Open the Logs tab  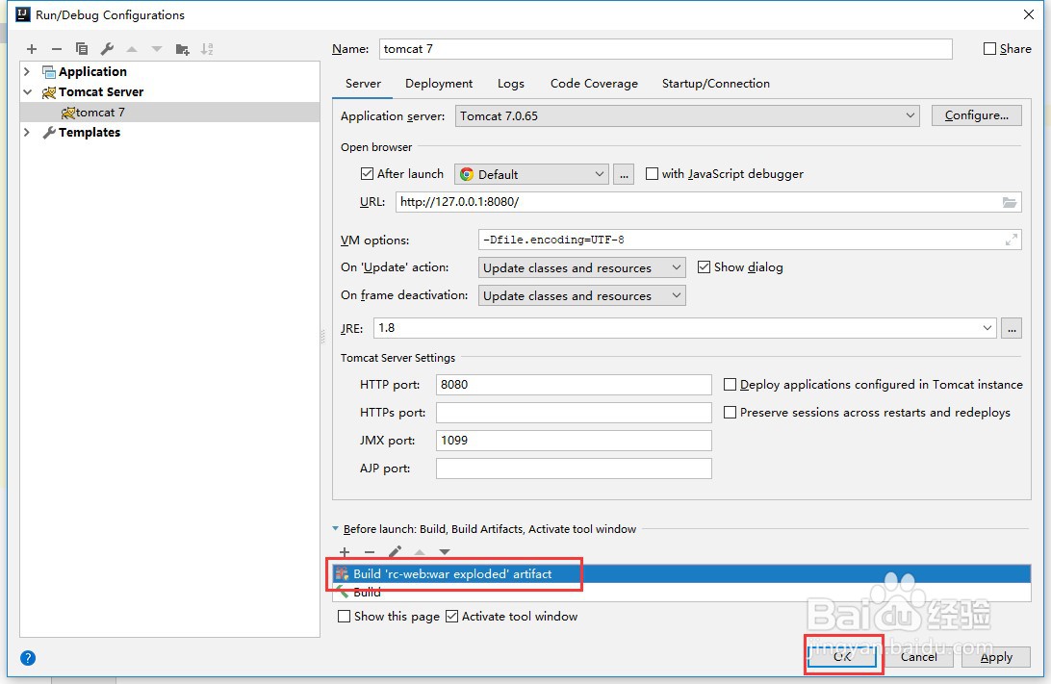[511, 84]
